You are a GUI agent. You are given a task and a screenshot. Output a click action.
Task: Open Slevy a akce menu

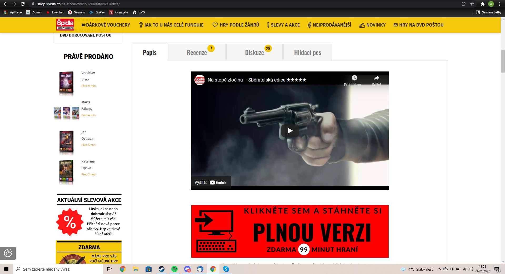point(283,25)
